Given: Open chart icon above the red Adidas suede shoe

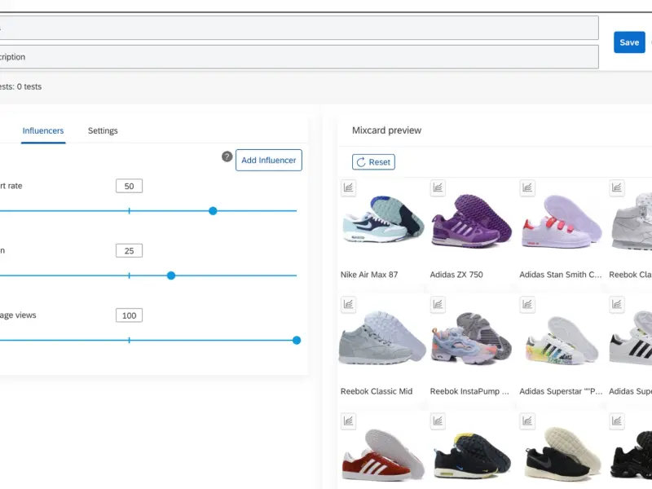Looking at the screenshot, I should [349, 421].
